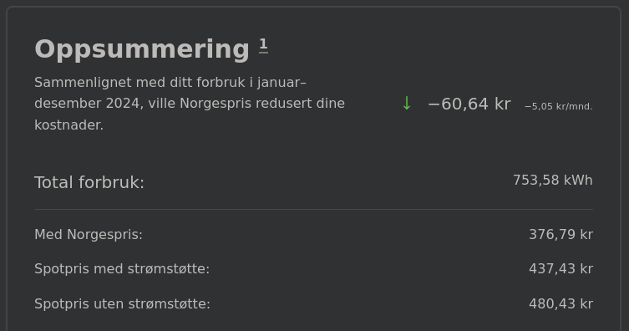Image resolution: width=629 pixels, height=331 pixels.
Task: Click the divider line under Total forbruk
Action: click(314, 210)
